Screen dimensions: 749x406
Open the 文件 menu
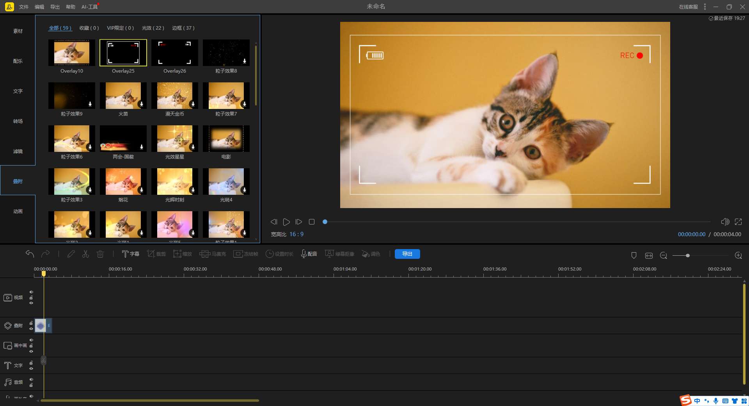coord(24,7)
